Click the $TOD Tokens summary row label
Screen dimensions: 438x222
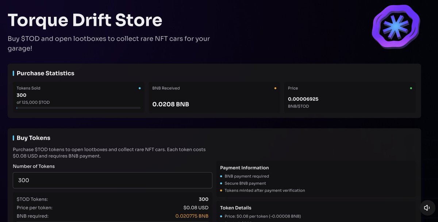point(32,199)
